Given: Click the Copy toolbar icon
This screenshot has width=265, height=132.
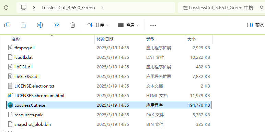Looking at the screenshot, I should pos(7,25).
